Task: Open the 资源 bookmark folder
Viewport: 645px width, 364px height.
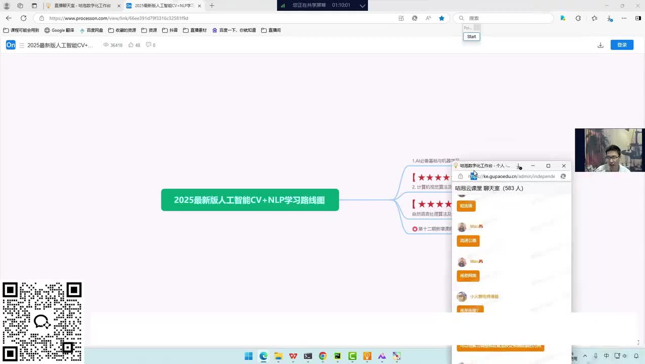Action: coord(149,30)
